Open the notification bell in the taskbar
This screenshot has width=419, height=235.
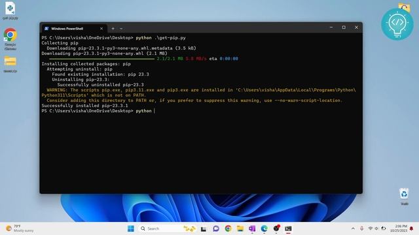(412, 228)
